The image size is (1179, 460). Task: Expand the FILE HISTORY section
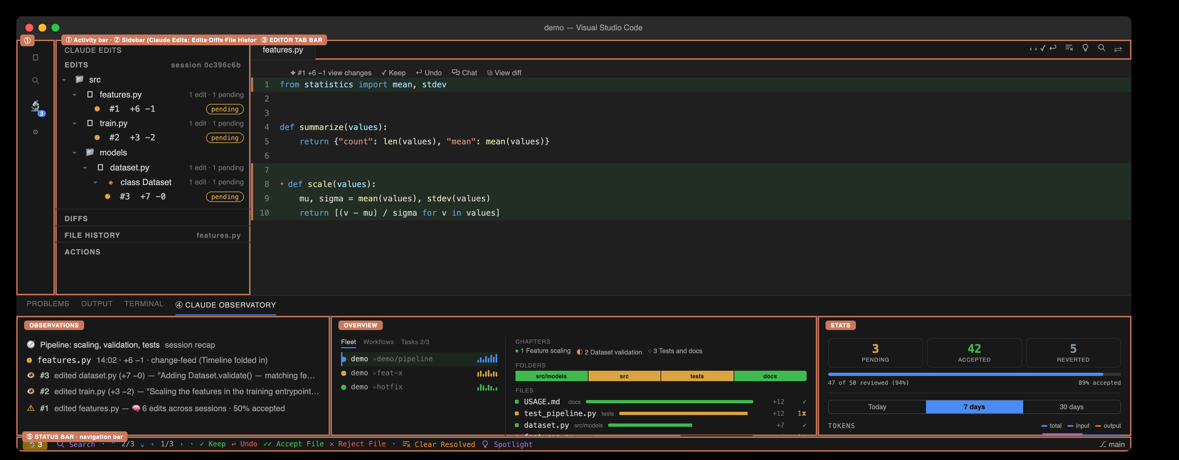click(153, 235)
